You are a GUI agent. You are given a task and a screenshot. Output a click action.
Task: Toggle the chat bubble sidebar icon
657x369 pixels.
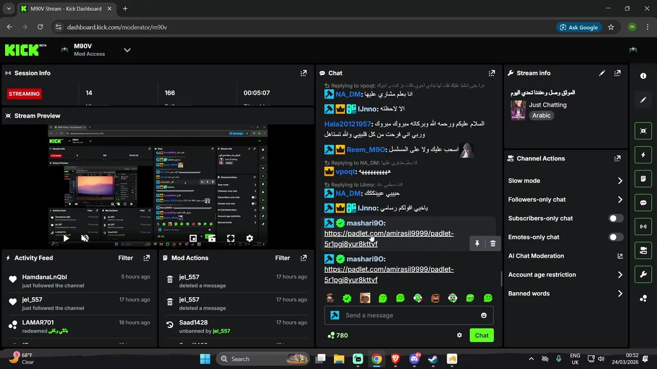643,202
